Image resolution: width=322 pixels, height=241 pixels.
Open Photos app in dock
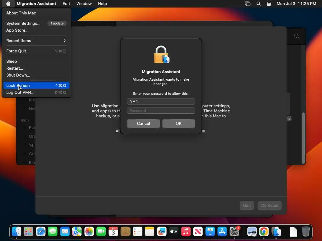point(89,232)
